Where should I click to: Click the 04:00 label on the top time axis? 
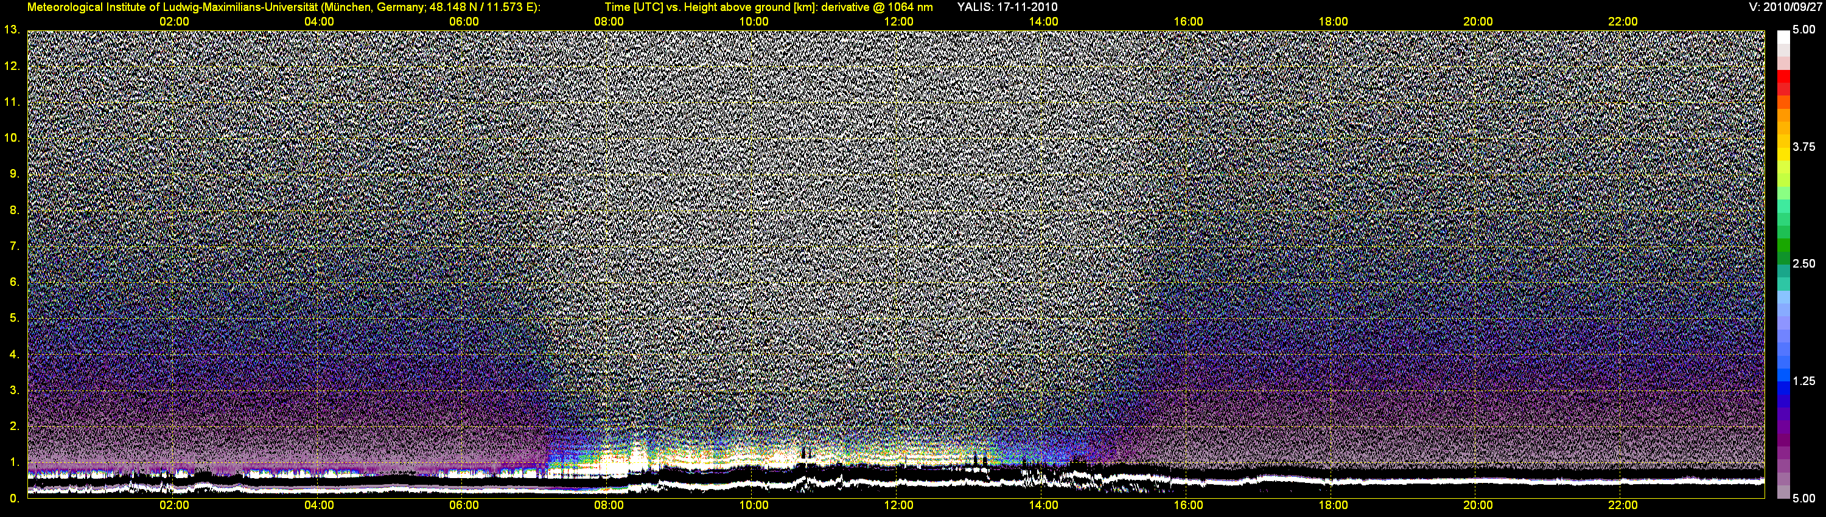click(319, 21)
